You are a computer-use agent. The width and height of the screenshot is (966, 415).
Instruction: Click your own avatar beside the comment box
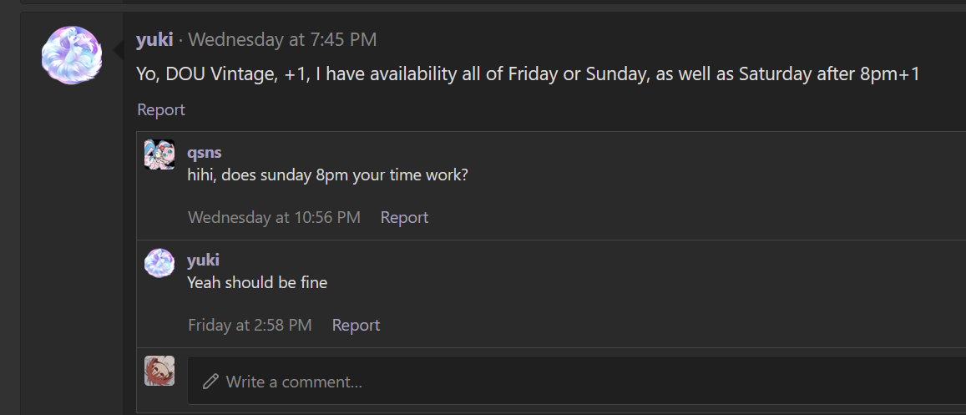click(159, 371)
